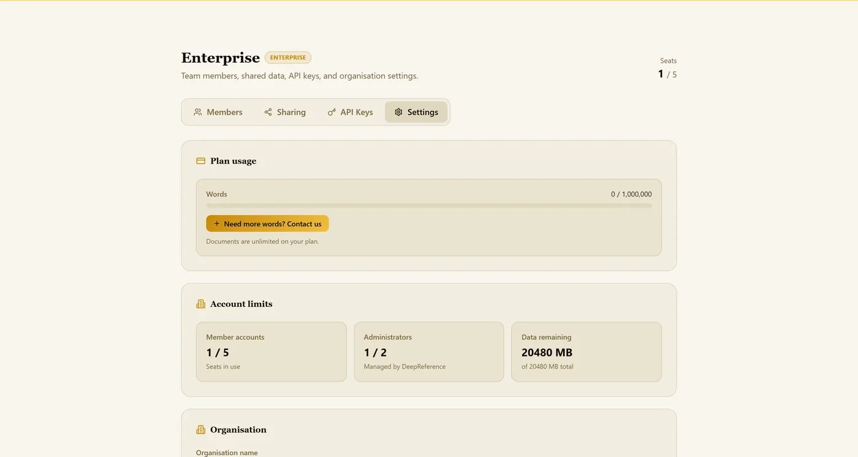
Task: Click 'Documents are unlimited on your plan.' text
Action: tap(262, 241)
